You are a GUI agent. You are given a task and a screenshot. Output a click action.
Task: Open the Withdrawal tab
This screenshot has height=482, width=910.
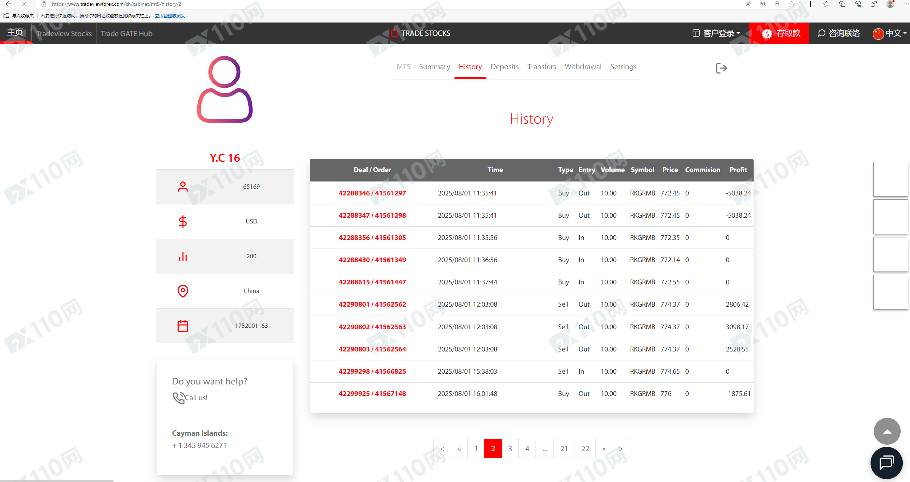coord(583,67)
